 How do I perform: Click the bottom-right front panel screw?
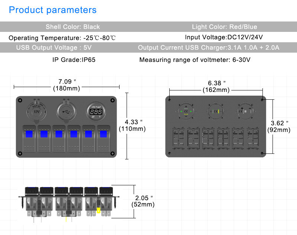click(112, 153)
